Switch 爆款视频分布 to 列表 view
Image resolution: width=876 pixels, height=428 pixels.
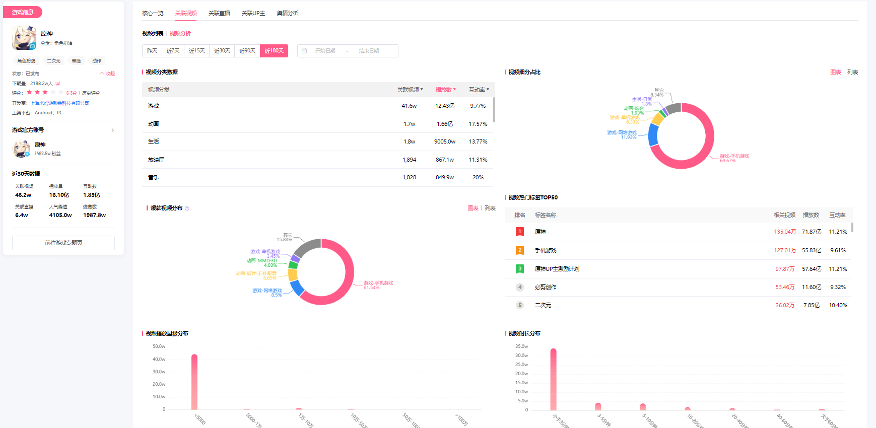pos(490,208)
